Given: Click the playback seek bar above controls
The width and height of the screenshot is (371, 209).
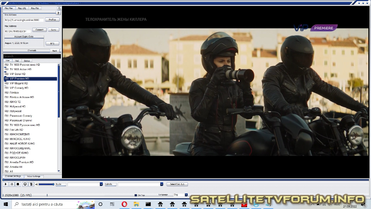Looking at the screenshot, I should tap(186, 180).
